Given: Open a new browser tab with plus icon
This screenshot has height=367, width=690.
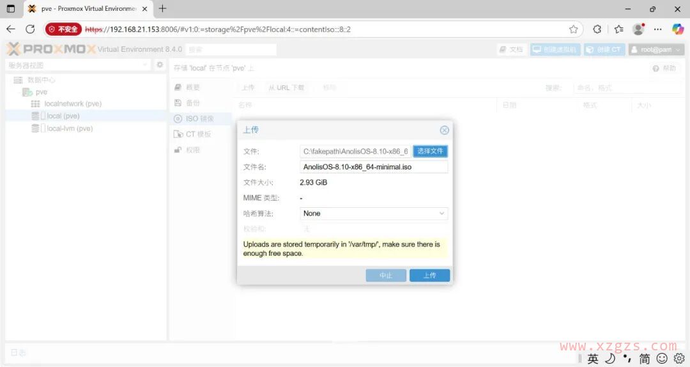Looking at the screenshot, I should [162, 9].
